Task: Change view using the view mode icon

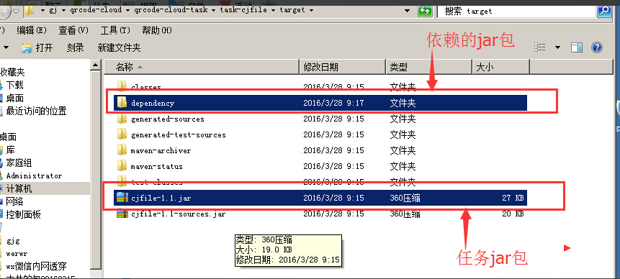Action: (540, 47)
